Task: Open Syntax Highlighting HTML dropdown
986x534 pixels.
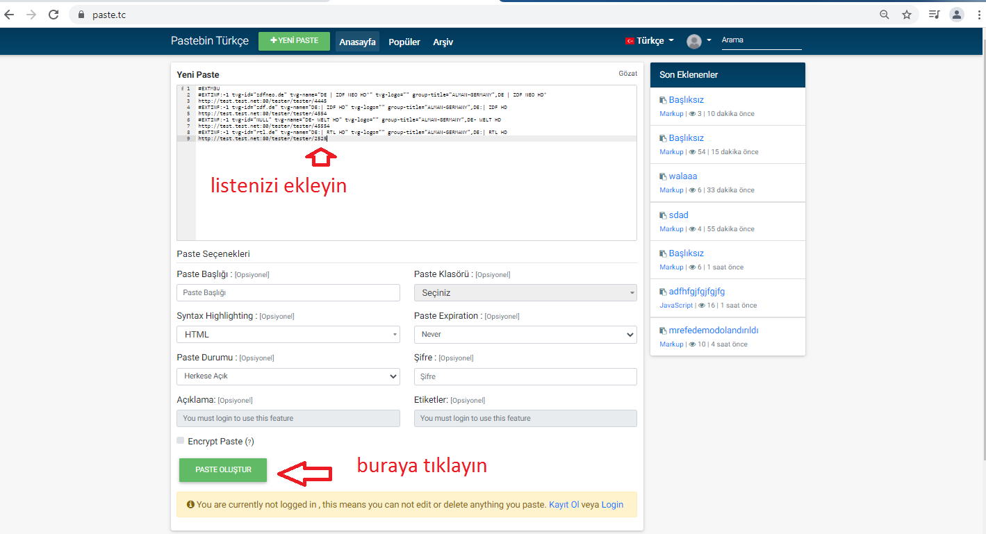Action: coord(288,335)
